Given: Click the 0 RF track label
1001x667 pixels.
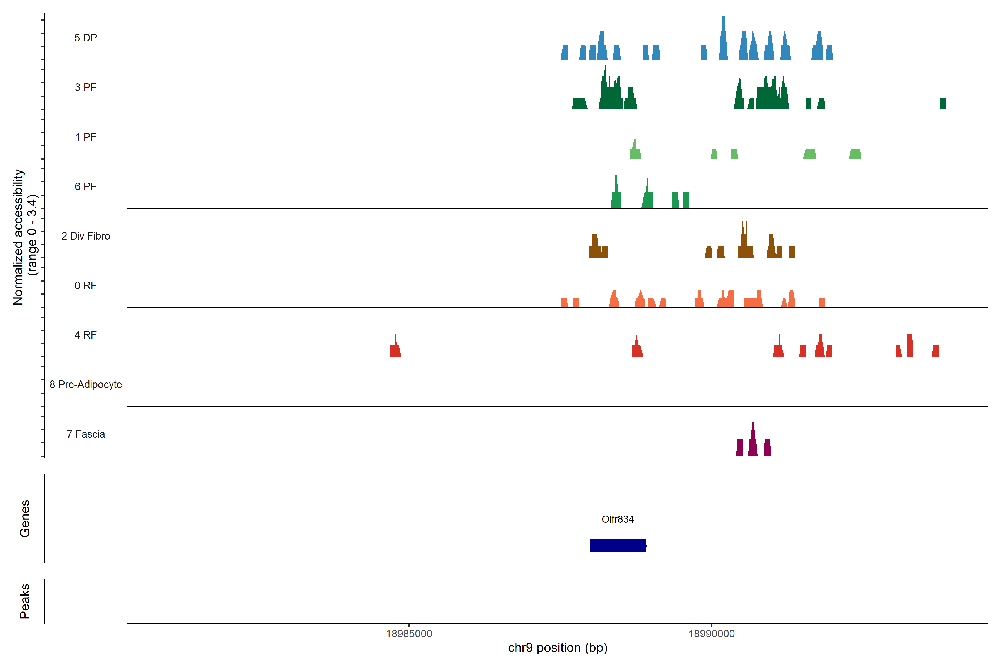Looking at the screenshot, I should 86,285.
